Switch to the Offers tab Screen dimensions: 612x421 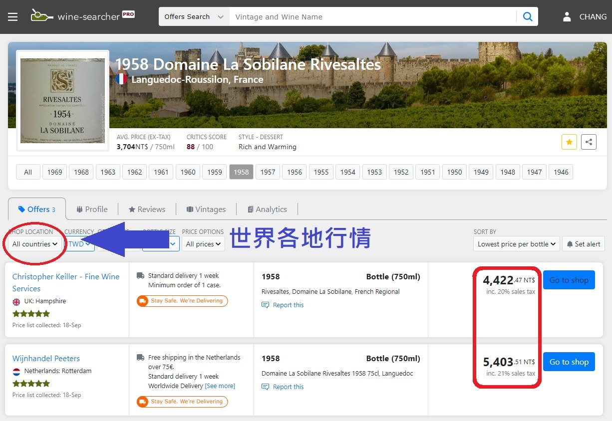pyautogui.click(x=37, y=209)
